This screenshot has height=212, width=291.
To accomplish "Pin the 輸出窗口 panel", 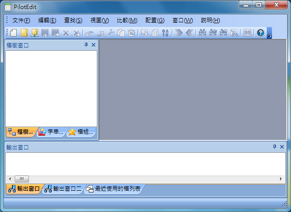I will pyautogui.click(x=274, y=147).
